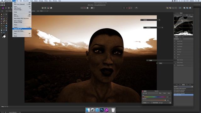The width and height of the screenshot is (201, 113).
Task: Enable the Gaussian Blur effect checkbox
Action: tap(175, 41)
